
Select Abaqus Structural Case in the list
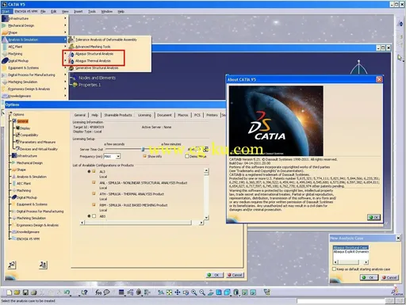pos(350,247)
